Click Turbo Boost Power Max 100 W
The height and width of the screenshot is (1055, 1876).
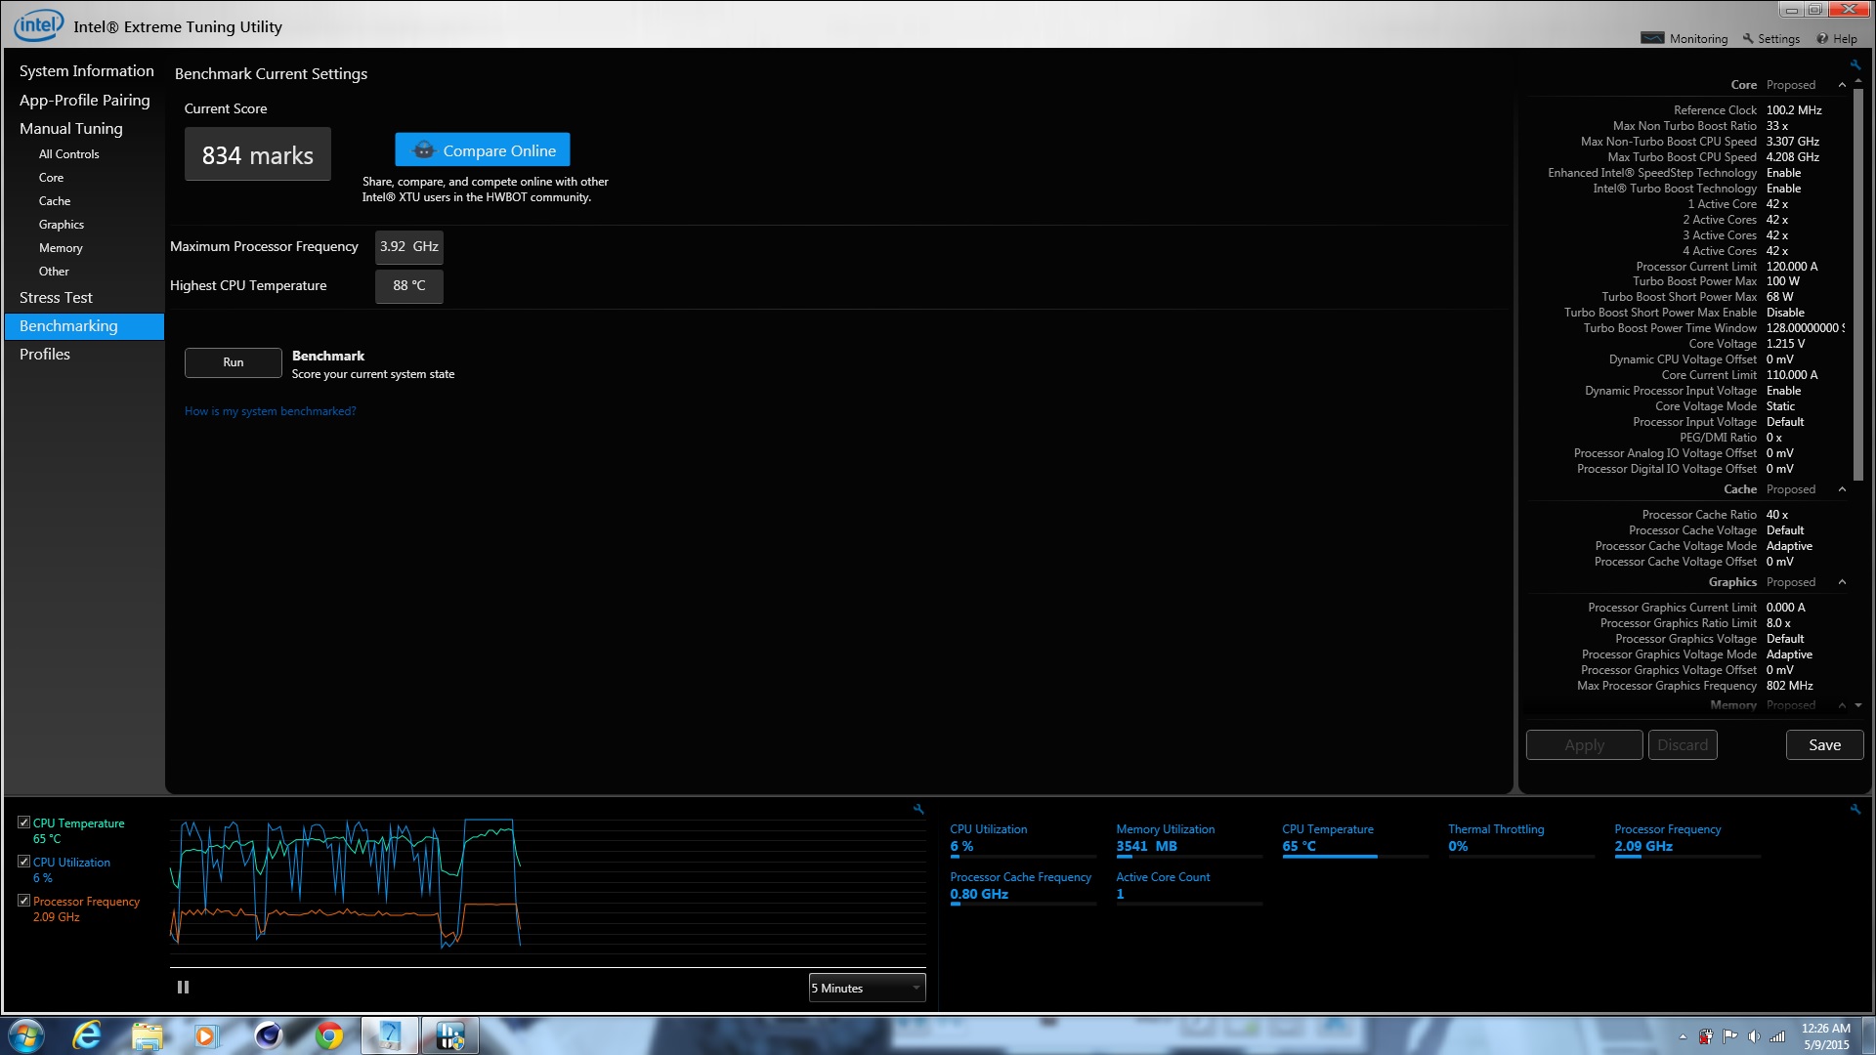(1782, 281)
